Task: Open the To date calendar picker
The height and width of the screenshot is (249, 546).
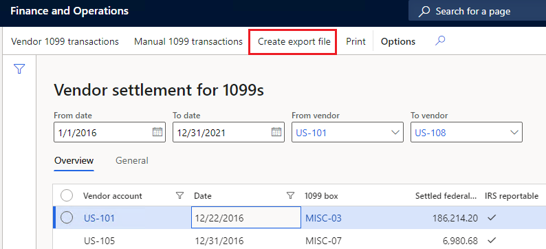Action: tap(276, 132)
